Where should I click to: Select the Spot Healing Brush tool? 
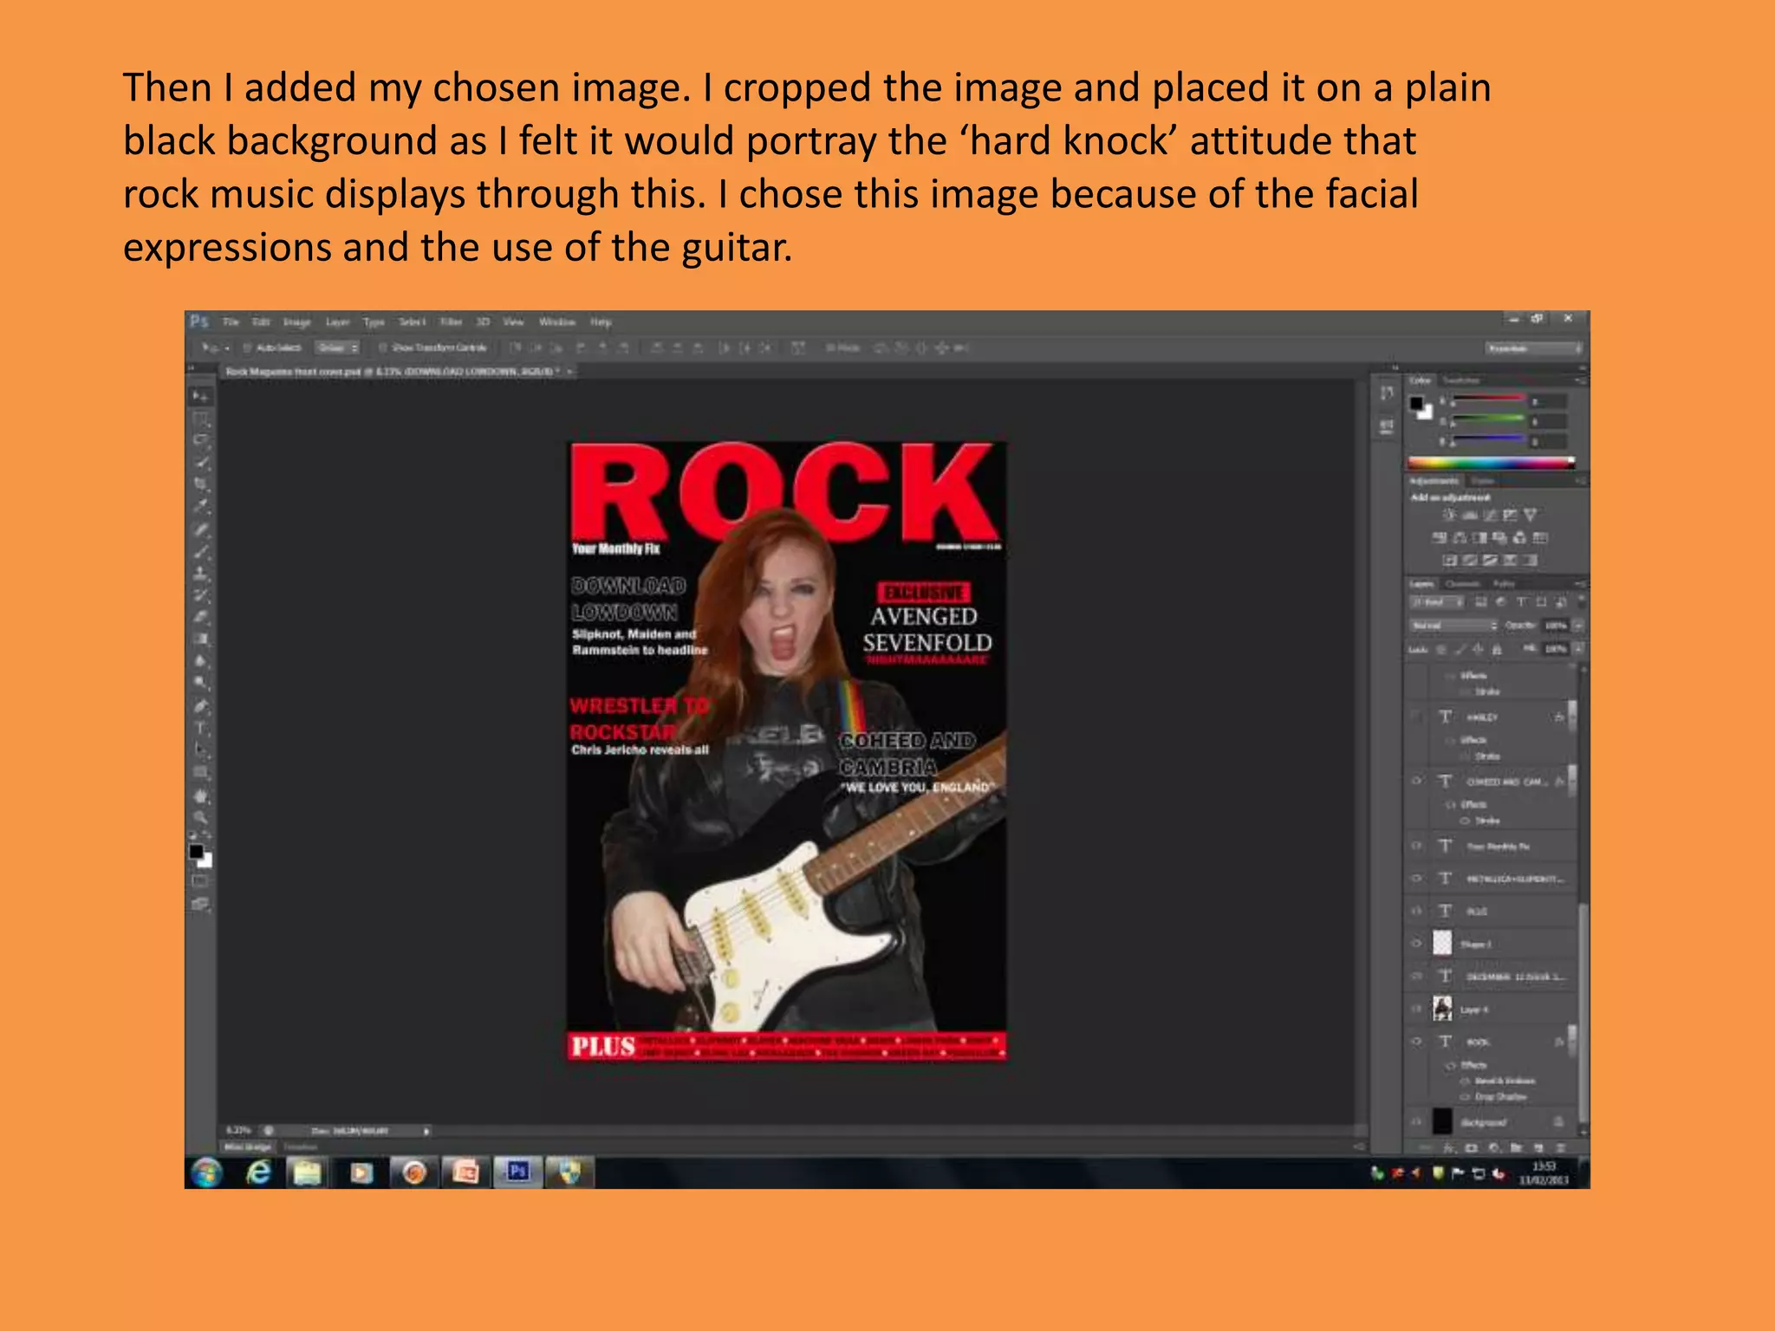click(x=200, y=529)
